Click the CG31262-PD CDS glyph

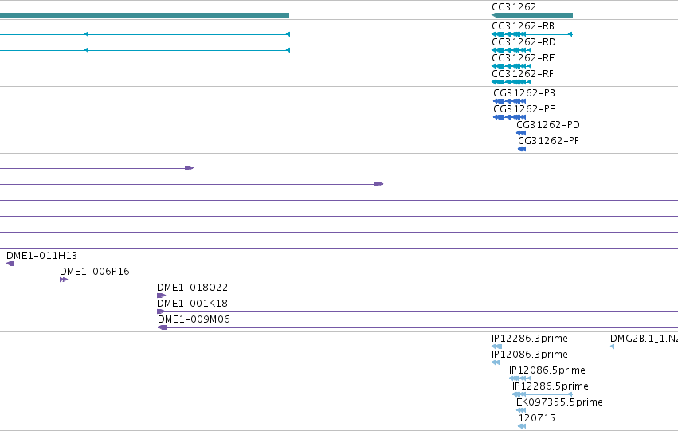coord(521,133)
